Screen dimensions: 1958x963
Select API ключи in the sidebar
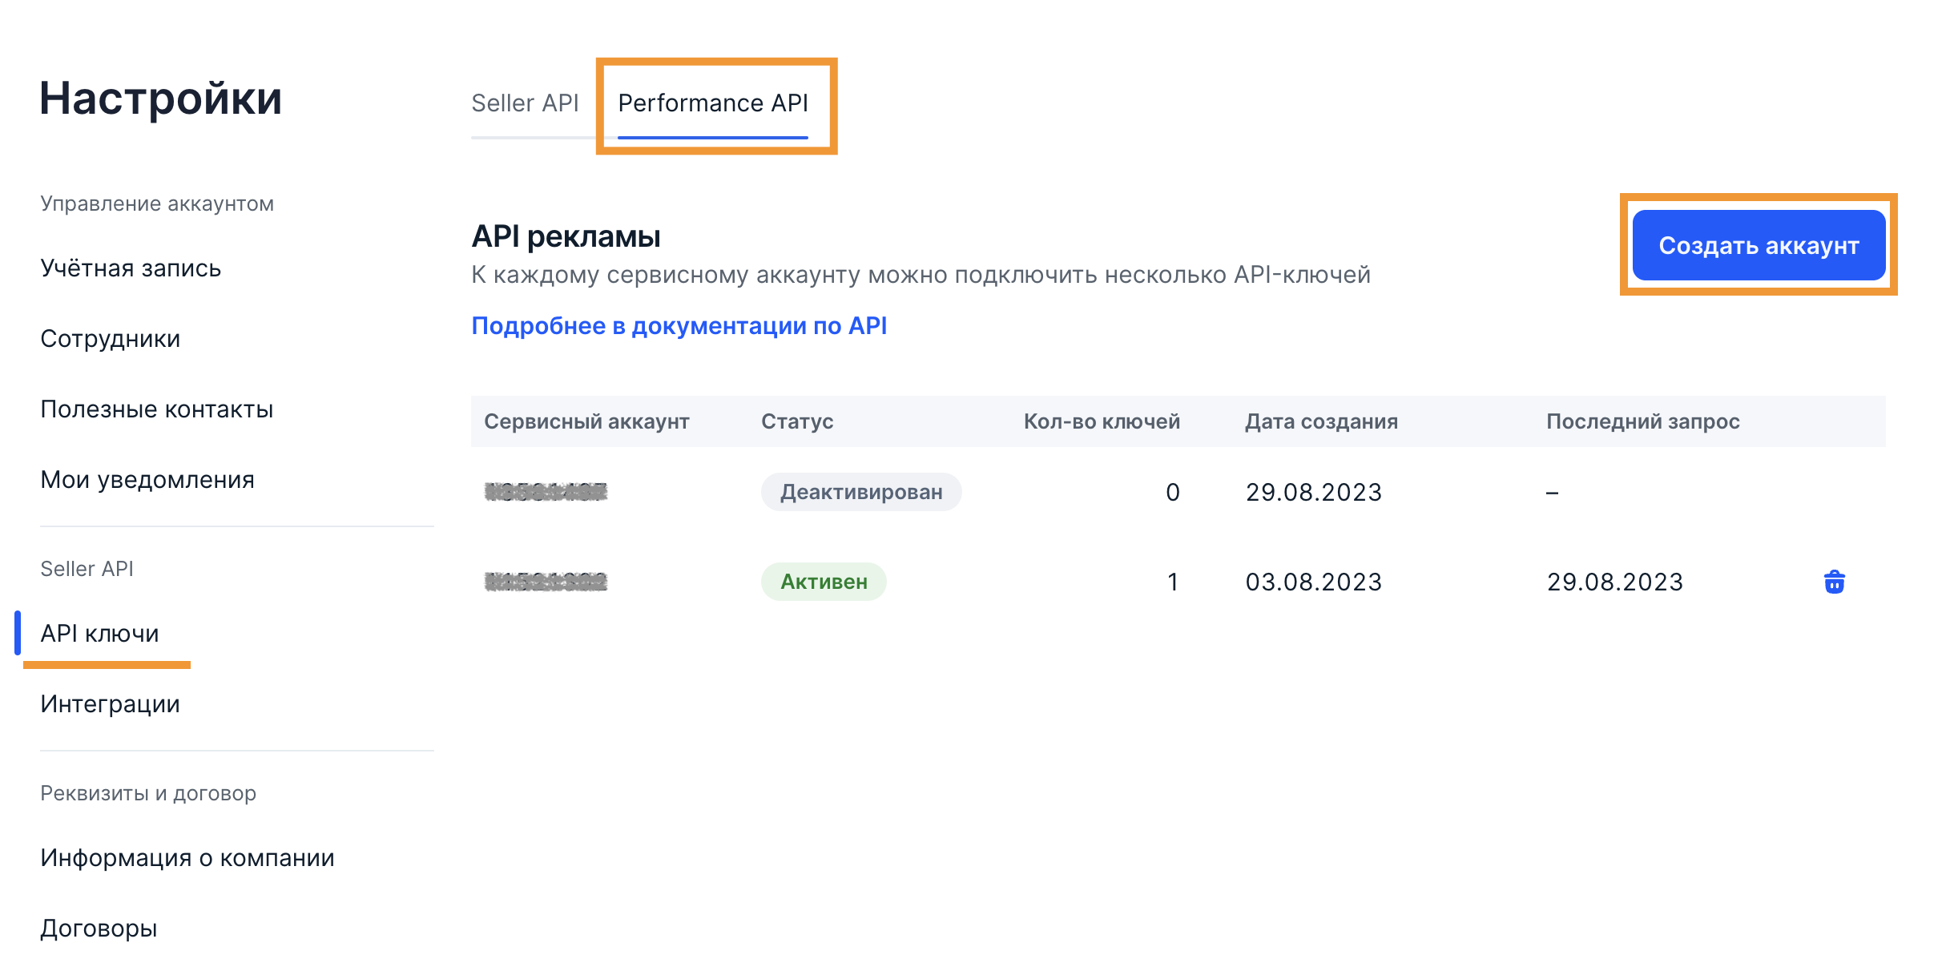[100, 634]
